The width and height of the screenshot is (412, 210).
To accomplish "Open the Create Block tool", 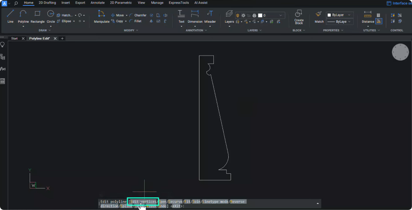I will click(x=299, y=16).
